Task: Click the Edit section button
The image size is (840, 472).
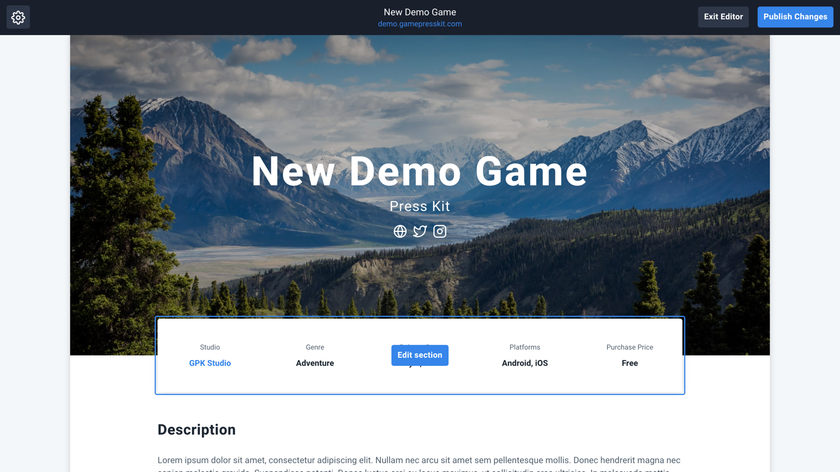Action: (420, 355)
